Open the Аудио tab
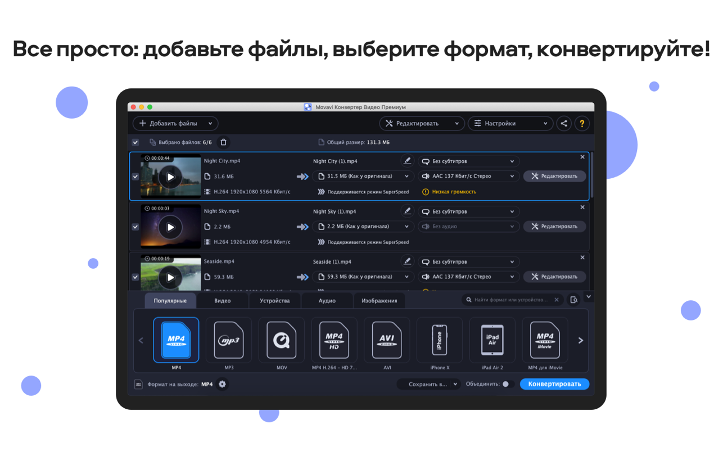The image size is (723, 452). [x=327, y=301]
